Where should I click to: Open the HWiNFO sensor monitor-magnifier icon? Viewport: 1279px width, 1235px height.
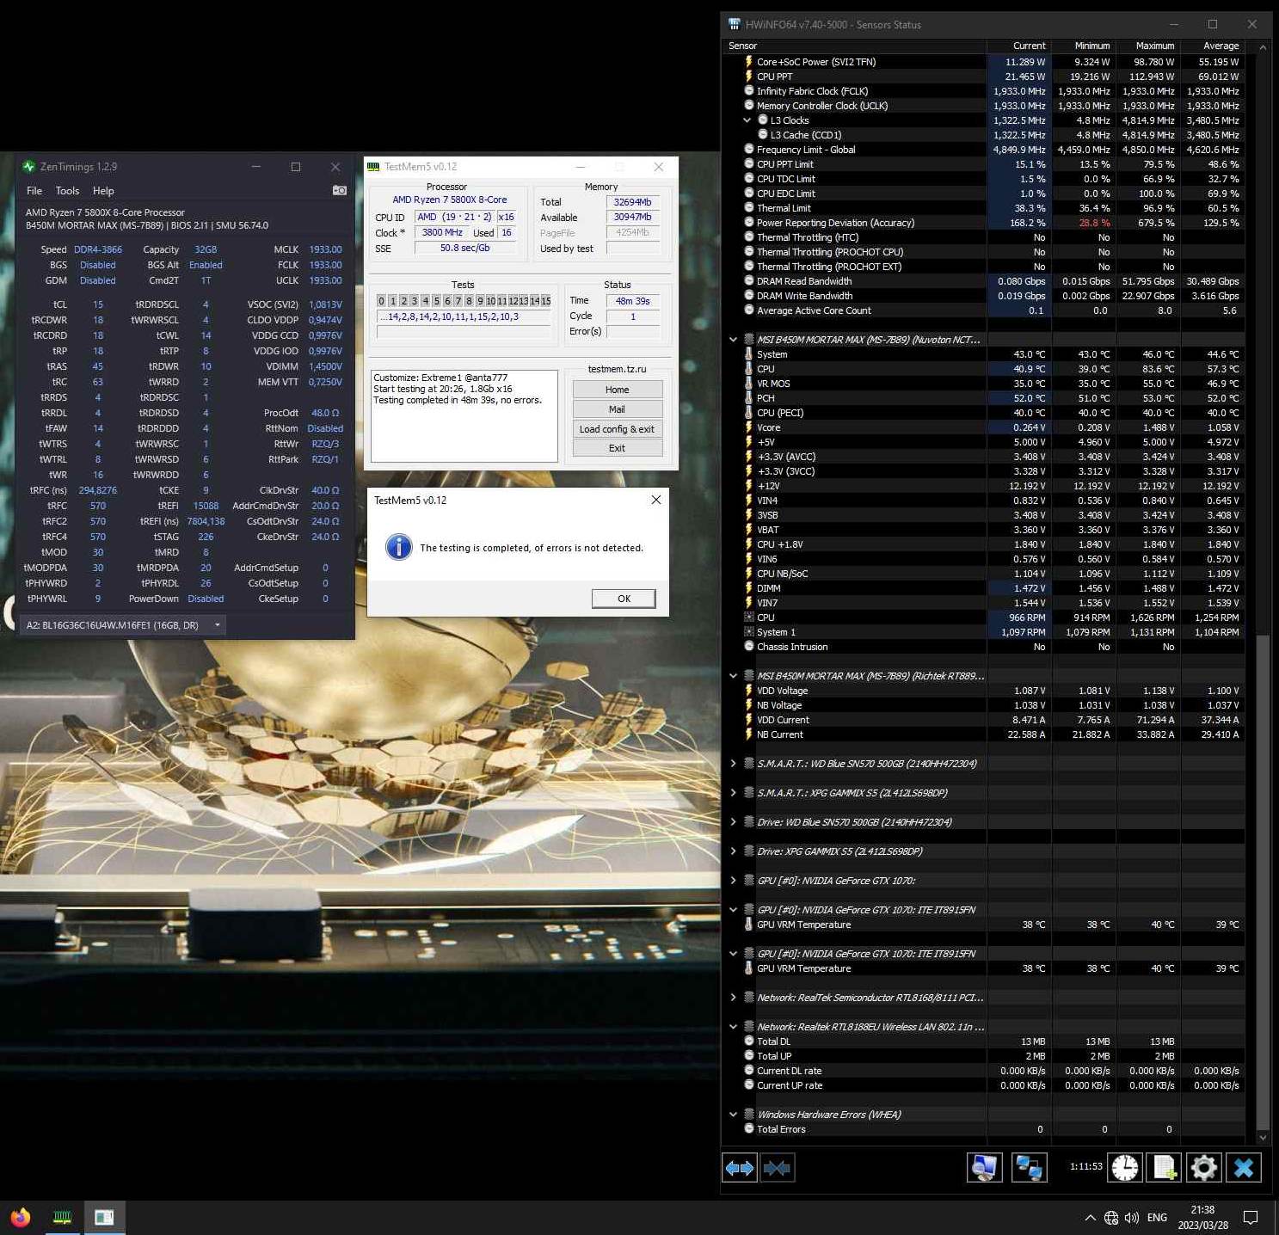tap(985, 1168)
